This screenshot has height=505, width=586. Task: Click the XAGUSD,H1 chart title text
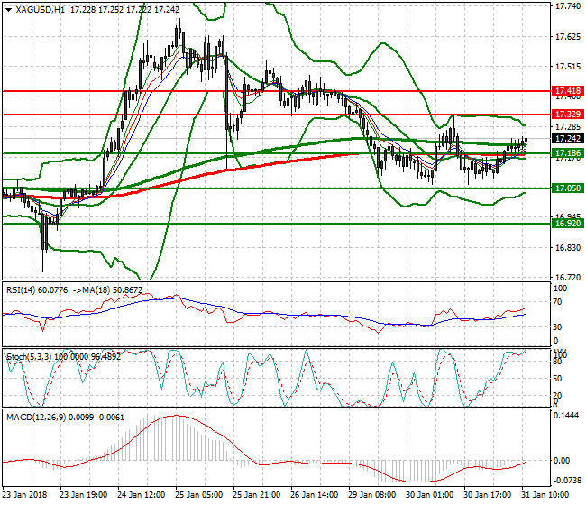tap(40, 10)
